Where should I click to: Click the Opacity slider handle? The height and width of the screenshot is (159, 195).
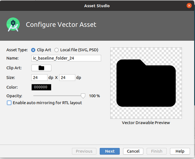tap(83, 96)
